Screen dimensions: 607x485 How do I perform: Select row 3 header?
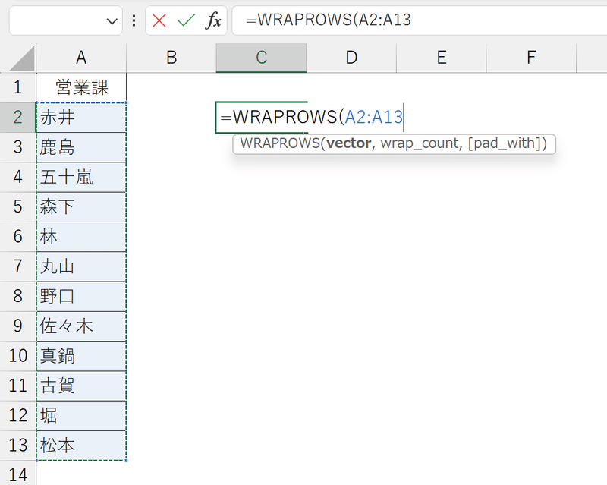click(17, 147)
